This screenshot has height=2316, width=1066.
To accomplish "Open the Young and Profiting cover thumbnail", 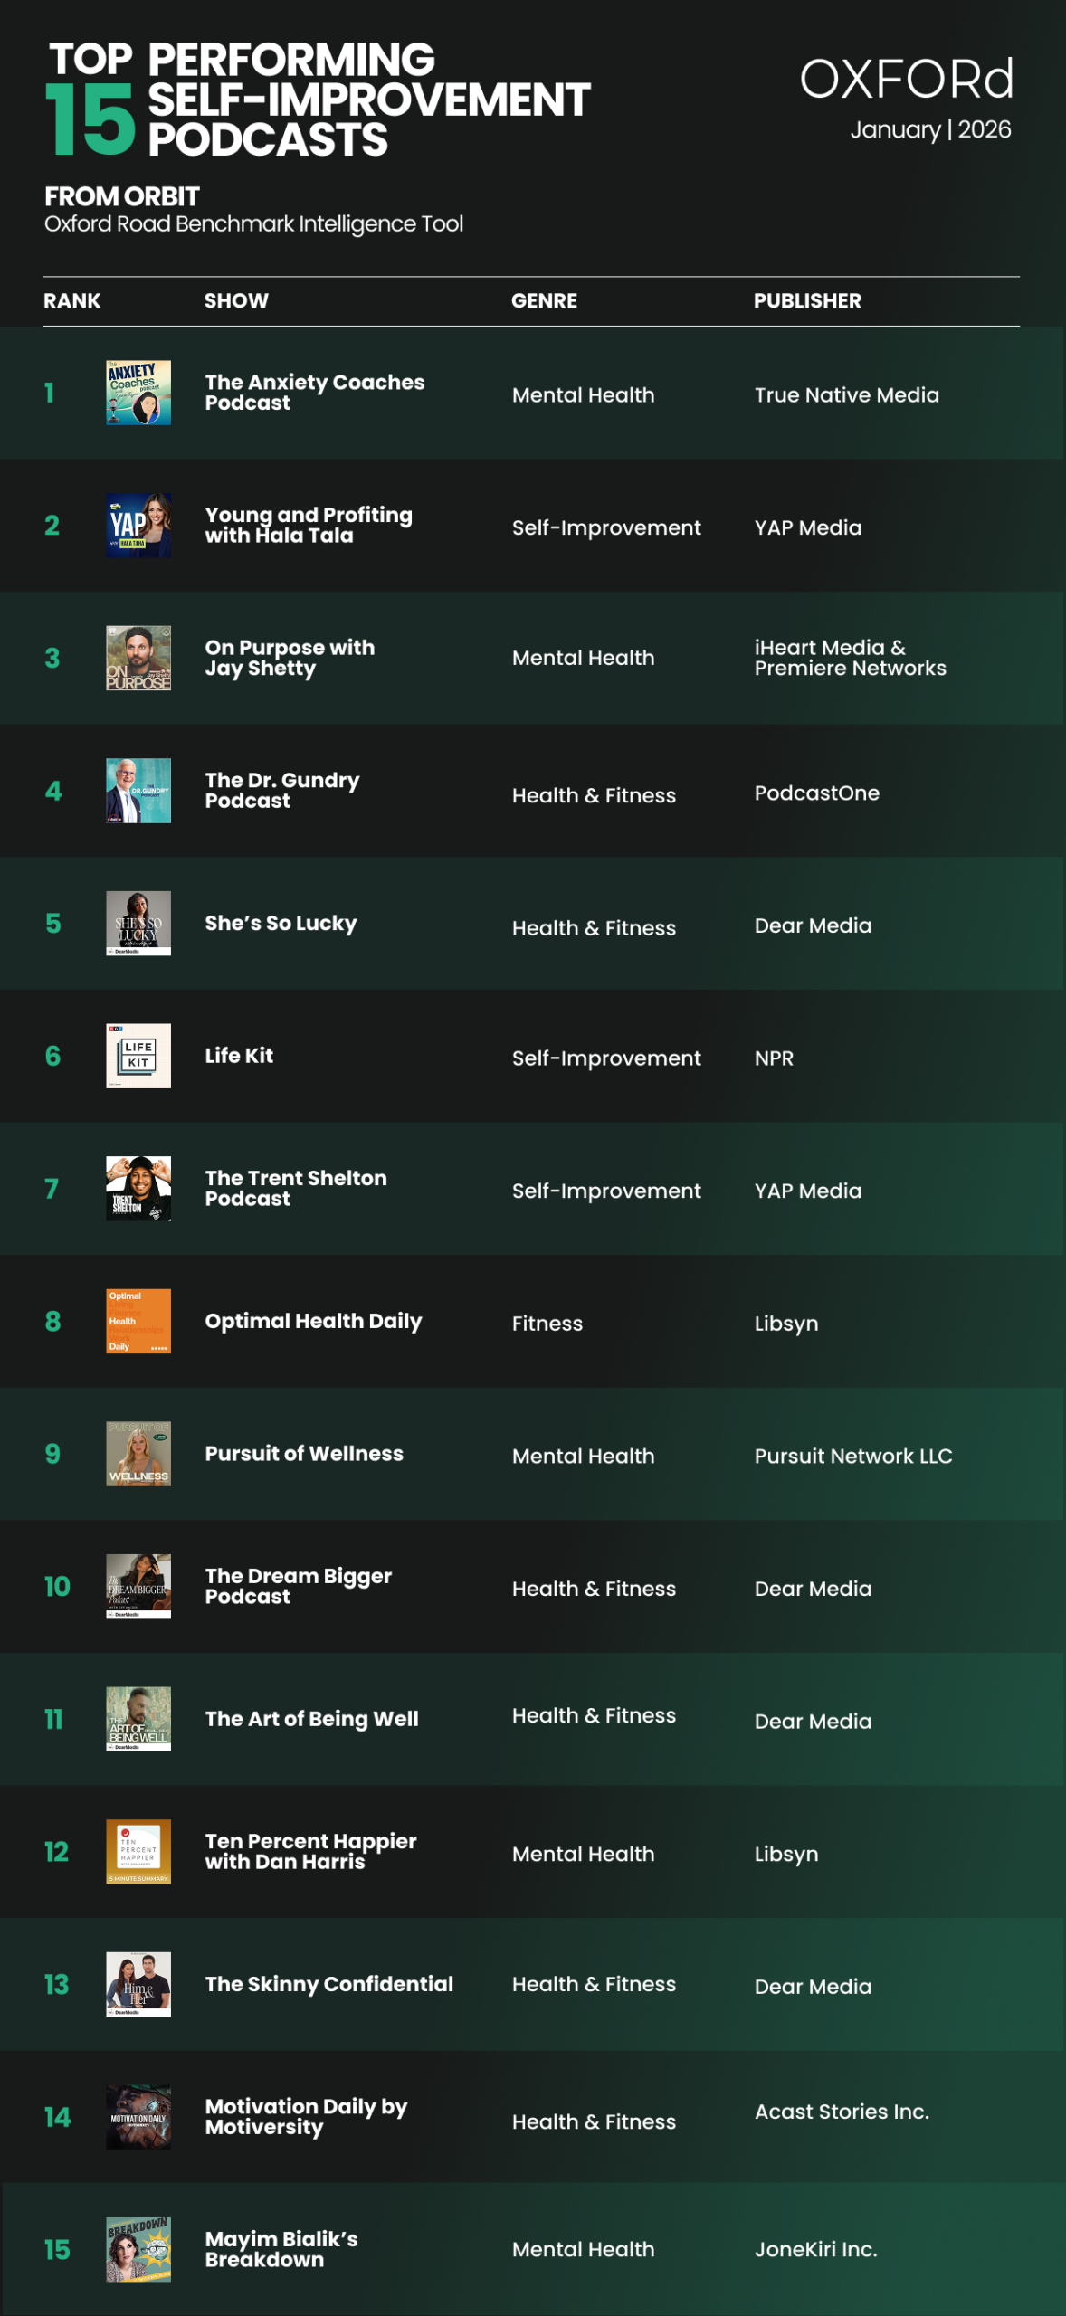I will (x=138, y=526).
